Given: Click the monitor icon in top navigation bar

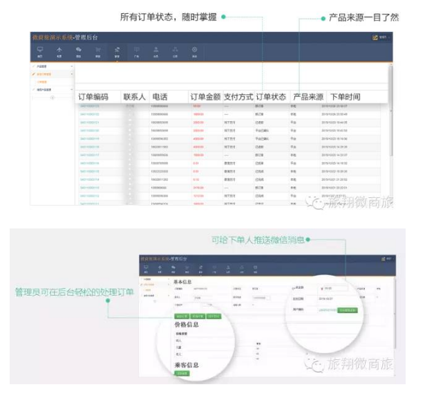Looking at the screenshot, I should click(40, 51).
